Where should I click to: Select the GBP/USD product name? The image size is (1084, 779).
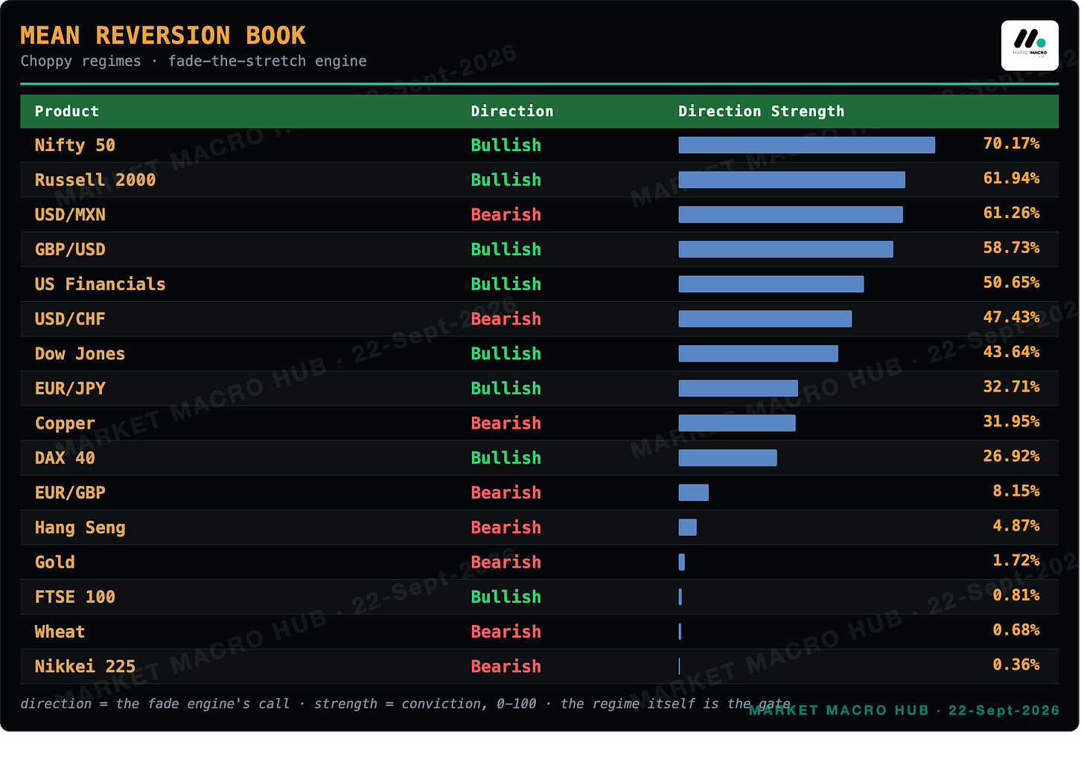click(70, 250)
